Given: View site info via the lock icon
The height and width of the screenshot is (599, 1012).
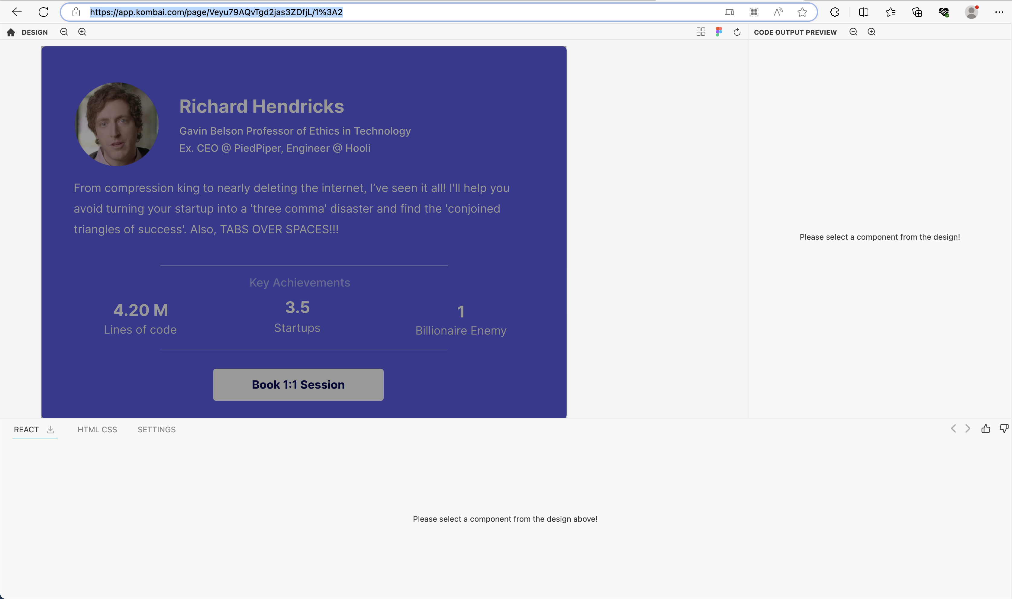Looking at the screenshot, I should [x=76, y=12].
